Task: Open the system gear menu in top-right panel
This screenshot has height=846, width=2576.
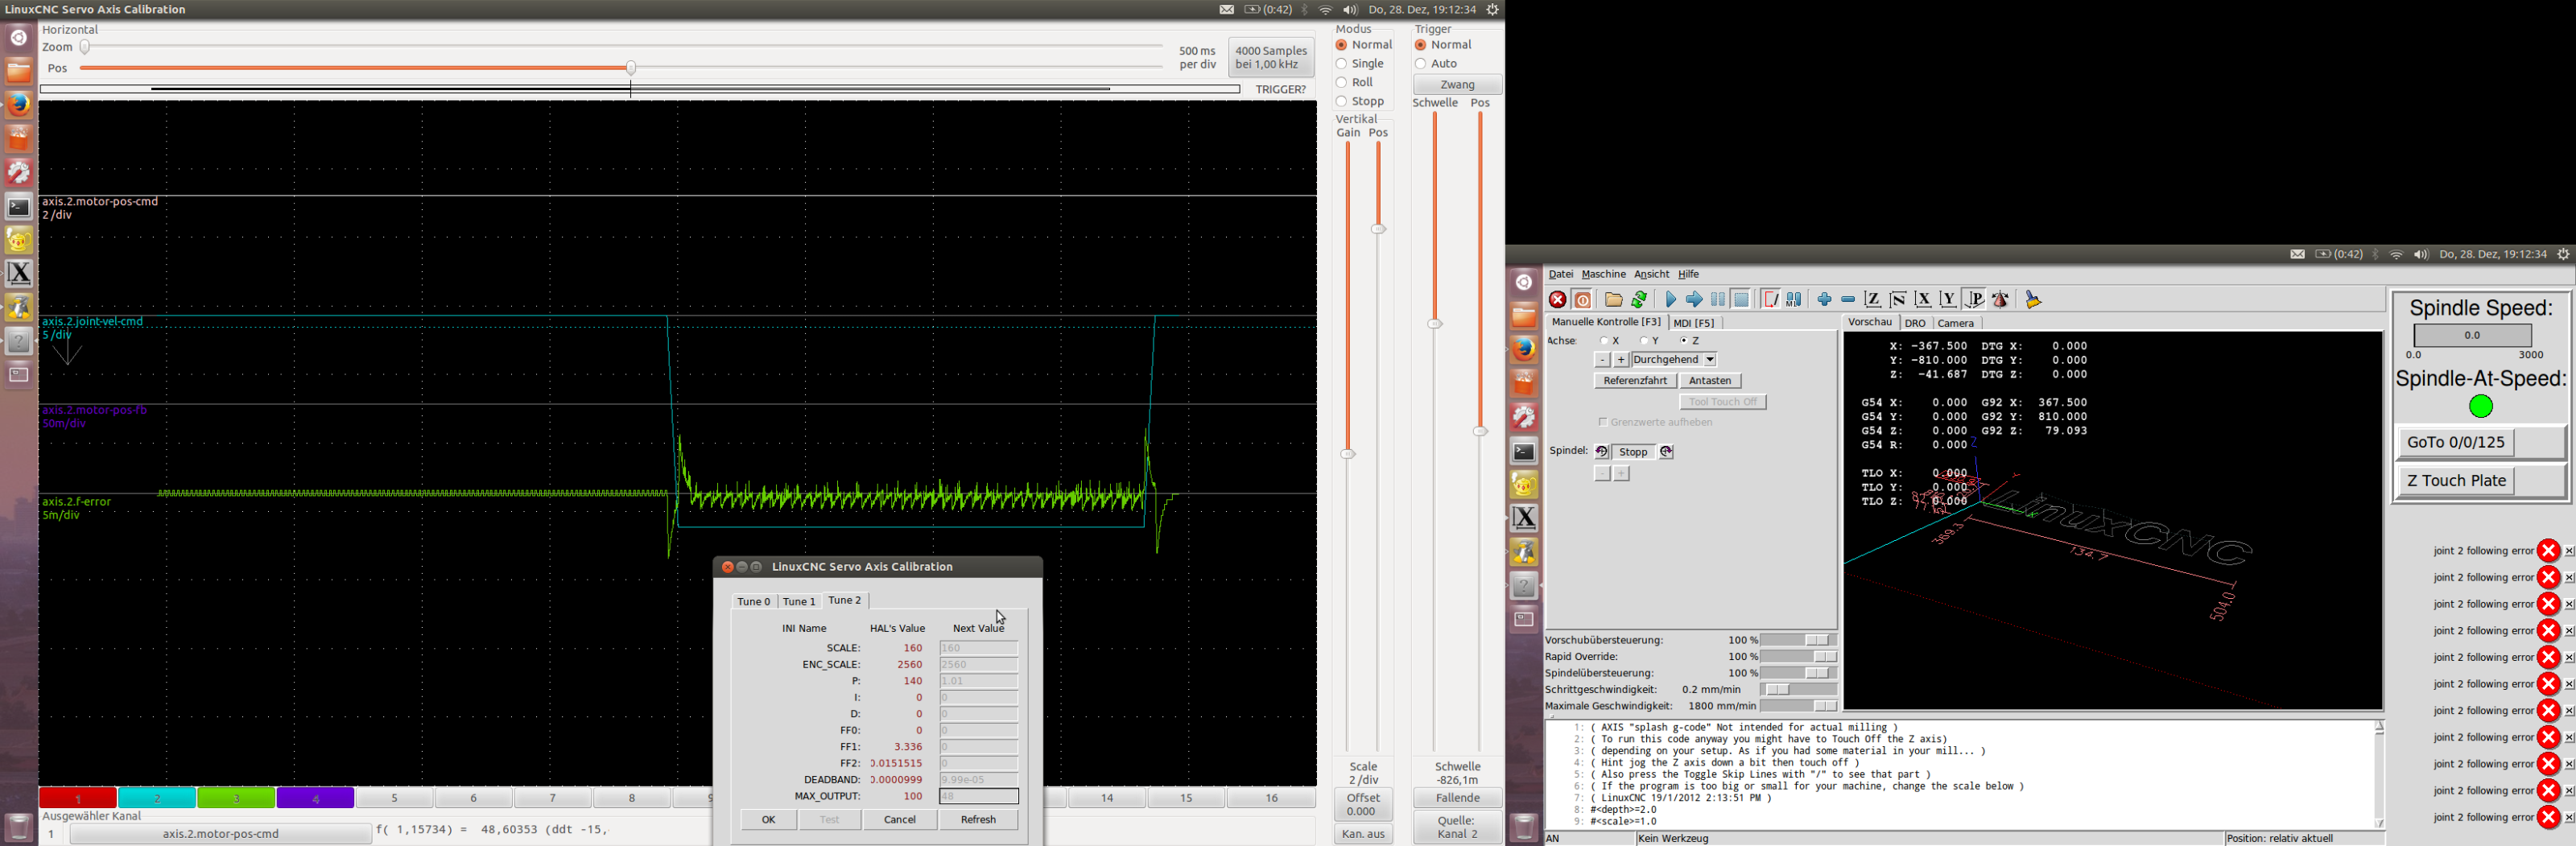Action: pyautogui.click(x=2563, y=255)
